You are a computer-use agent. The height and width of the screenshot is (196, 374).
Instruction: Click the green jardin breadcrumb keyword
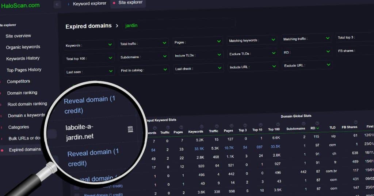(131, 26)
